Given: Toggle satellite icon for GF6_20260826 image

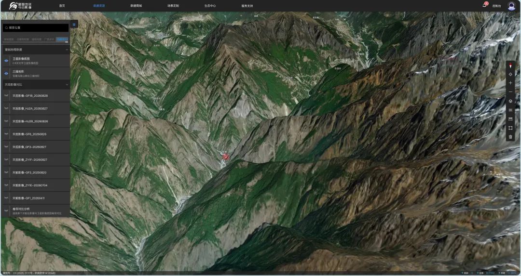Looking at the screenshot, I should [x=6, y=134].
